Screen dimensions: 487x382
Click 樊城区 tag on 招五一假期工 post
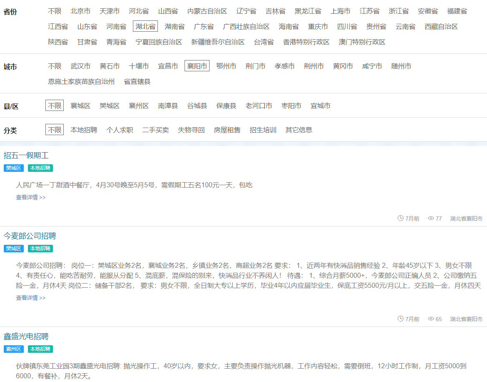pyautogui.click(x=14, y=168)
